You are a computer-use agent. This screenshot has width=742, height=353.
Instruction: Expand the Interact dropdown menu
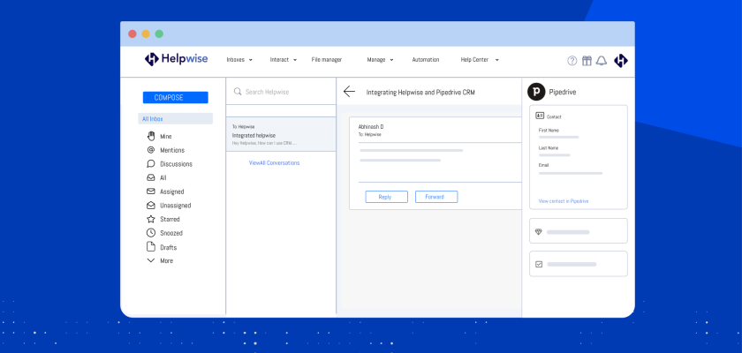click(x=284, y=60)
